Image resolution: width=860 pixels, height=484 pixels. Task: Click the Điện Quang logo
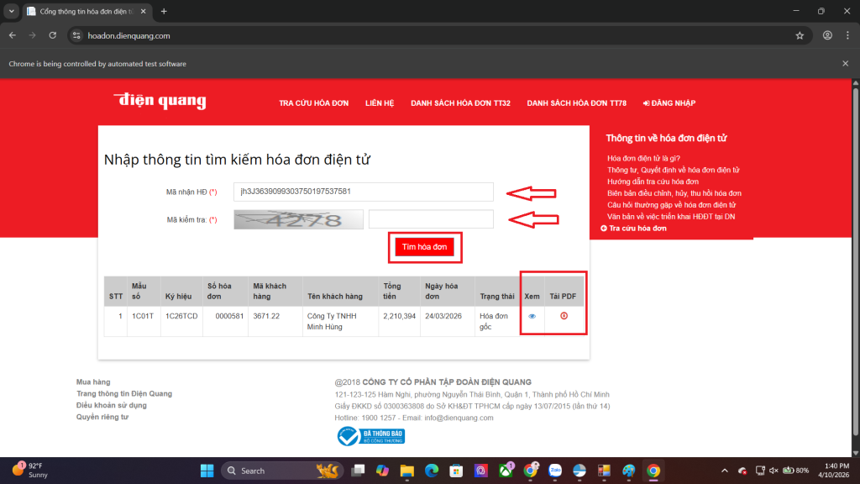[x=160, y=102]
